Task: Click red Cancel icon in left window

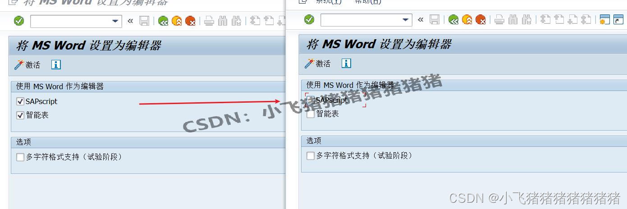Action: click(190, 21)
